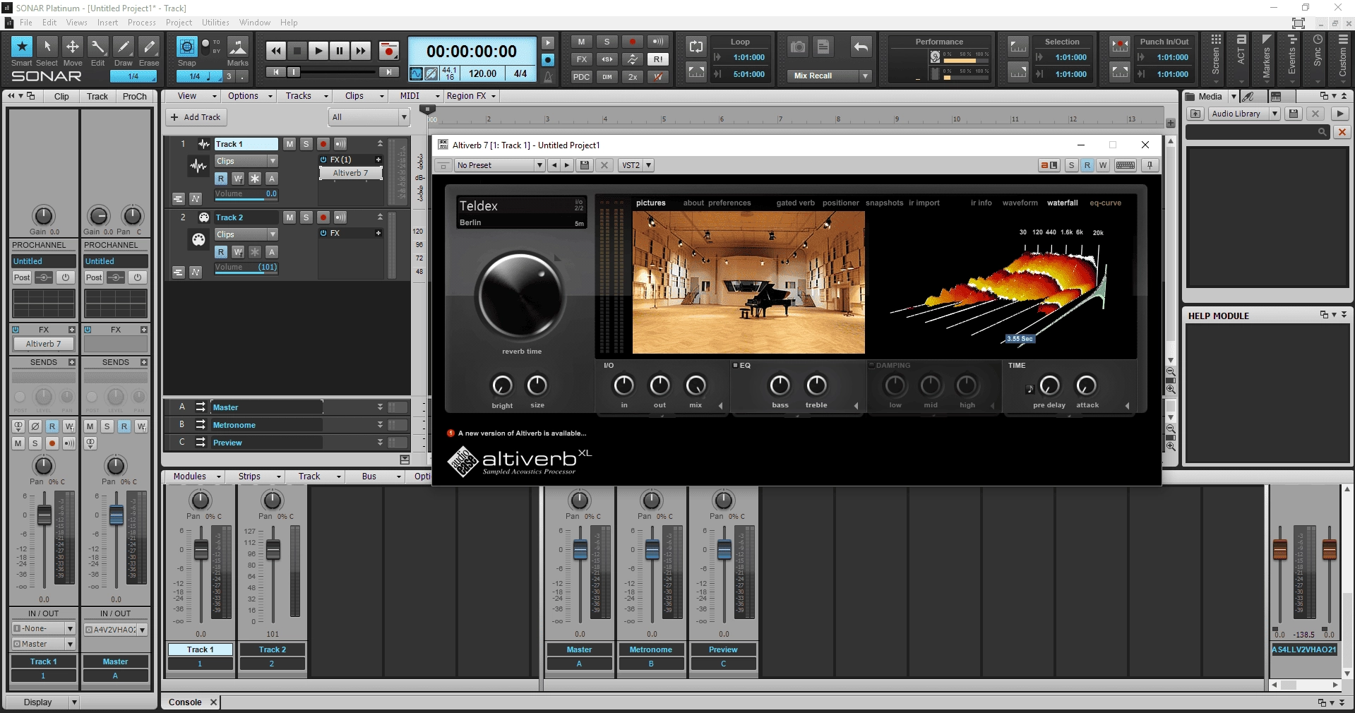Screen dimensions: 1355x713
Task: Switch to the ProCh inspector tab
Action: tap(135, 97)
